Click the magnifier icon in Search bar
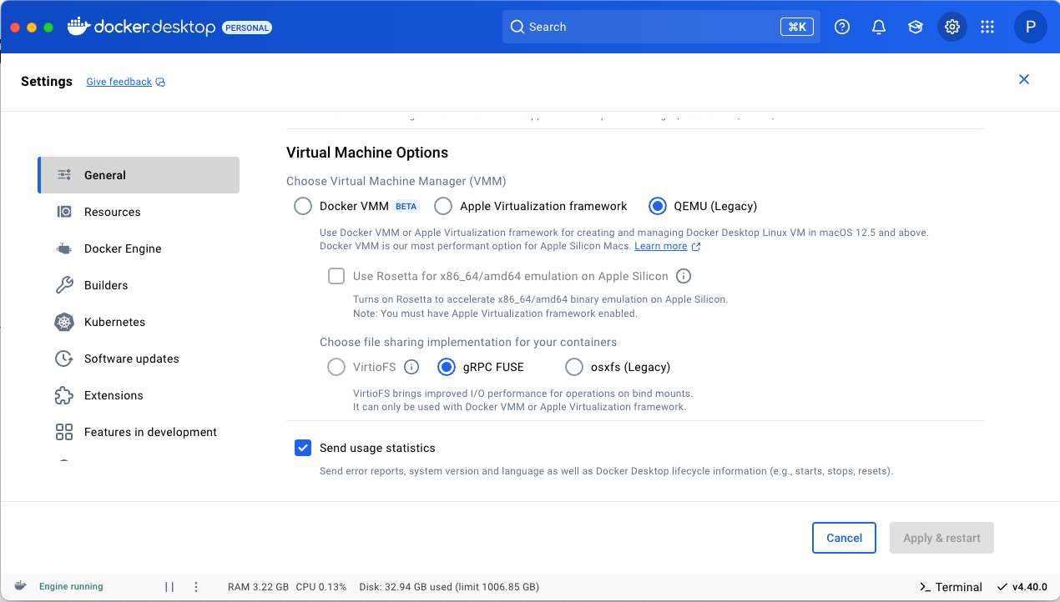The image size is (1060, 602). (x=517, y=27)
